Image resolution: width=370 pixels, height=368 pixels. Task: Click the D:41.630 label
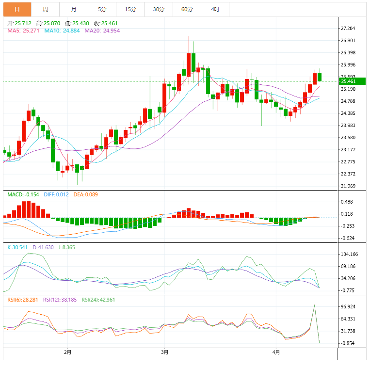43,247
